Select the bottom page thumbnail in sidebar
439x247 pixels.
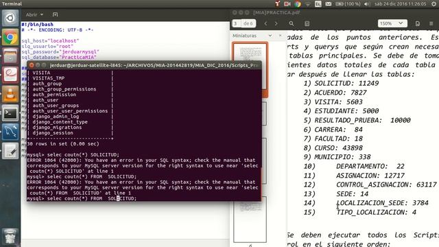point(250,220)
